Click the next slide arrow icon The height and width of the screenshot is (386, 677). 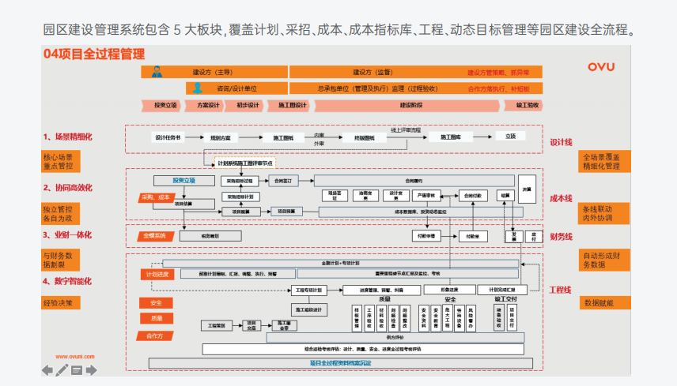click(x=92, y=369)
